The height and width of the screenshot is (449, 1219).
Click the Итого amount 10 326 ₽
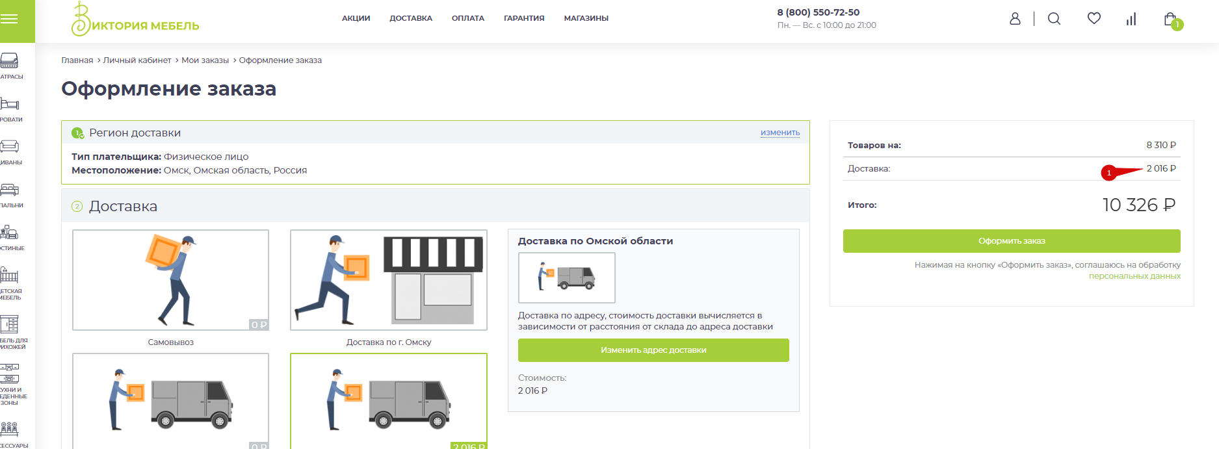(x=1139, y=205)
